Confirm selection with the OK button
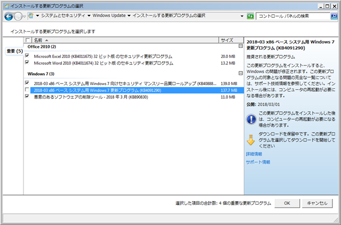 (x=287, y=203)
